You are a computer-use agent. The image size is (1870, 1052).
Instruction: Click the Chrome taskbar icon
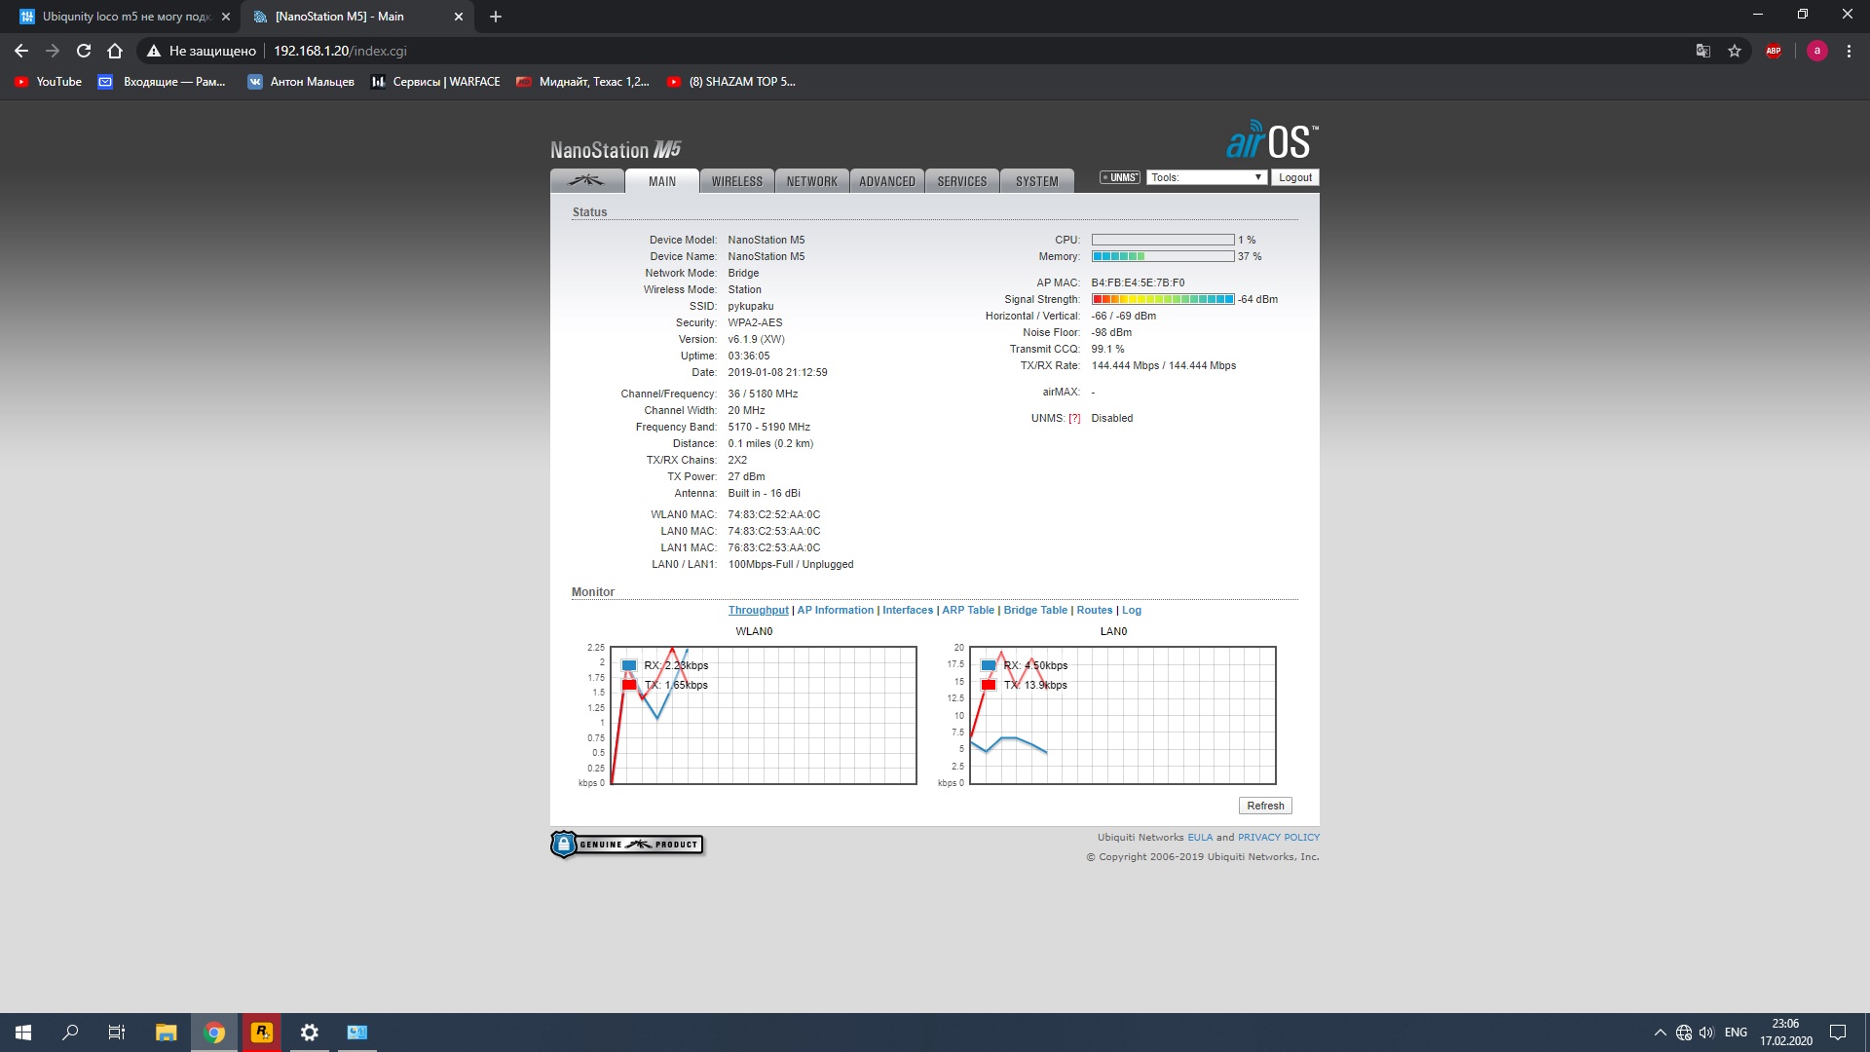[214, 1033]
